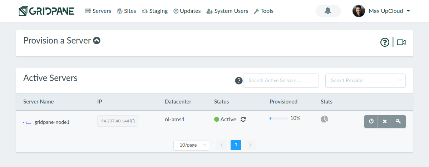This screenshot has width=429, height=167.
Task: Click the 10% provisioned progress bar
Action: click(x=279, y=118)
